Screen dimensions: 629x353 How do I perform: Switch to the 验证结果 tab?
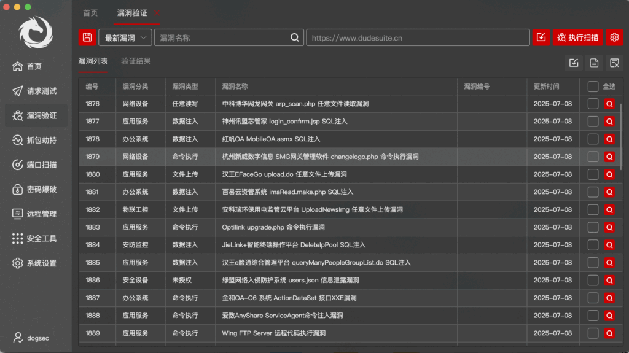pyautogui.click(x=136, y=61)
